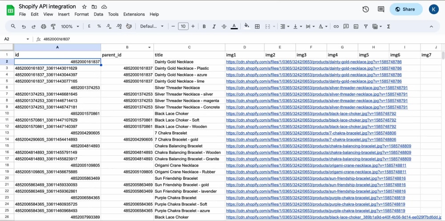Activate the paint format tool

pos(53,26)
